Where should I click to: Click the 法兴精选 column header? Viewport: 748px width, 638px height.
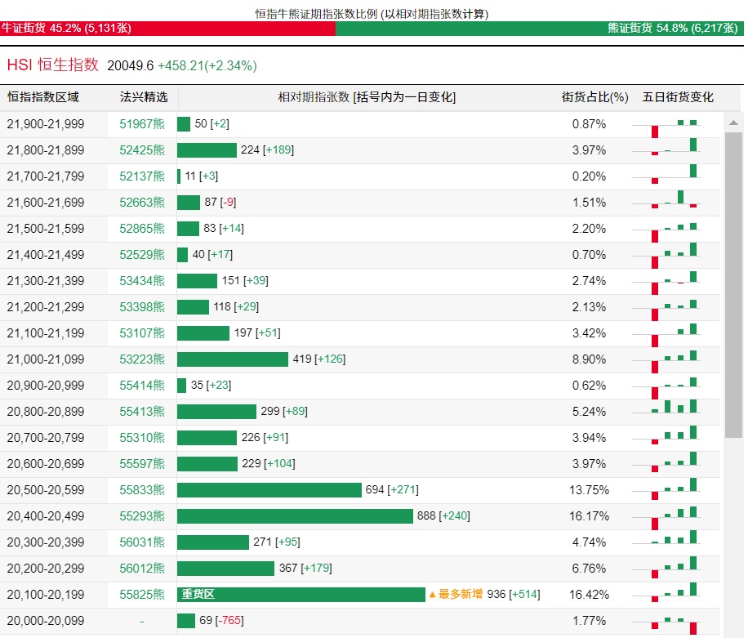144,97
